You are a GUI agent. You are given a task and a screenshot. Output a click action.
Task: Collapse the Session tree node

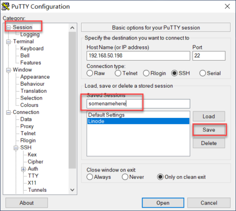coord(8,28)
